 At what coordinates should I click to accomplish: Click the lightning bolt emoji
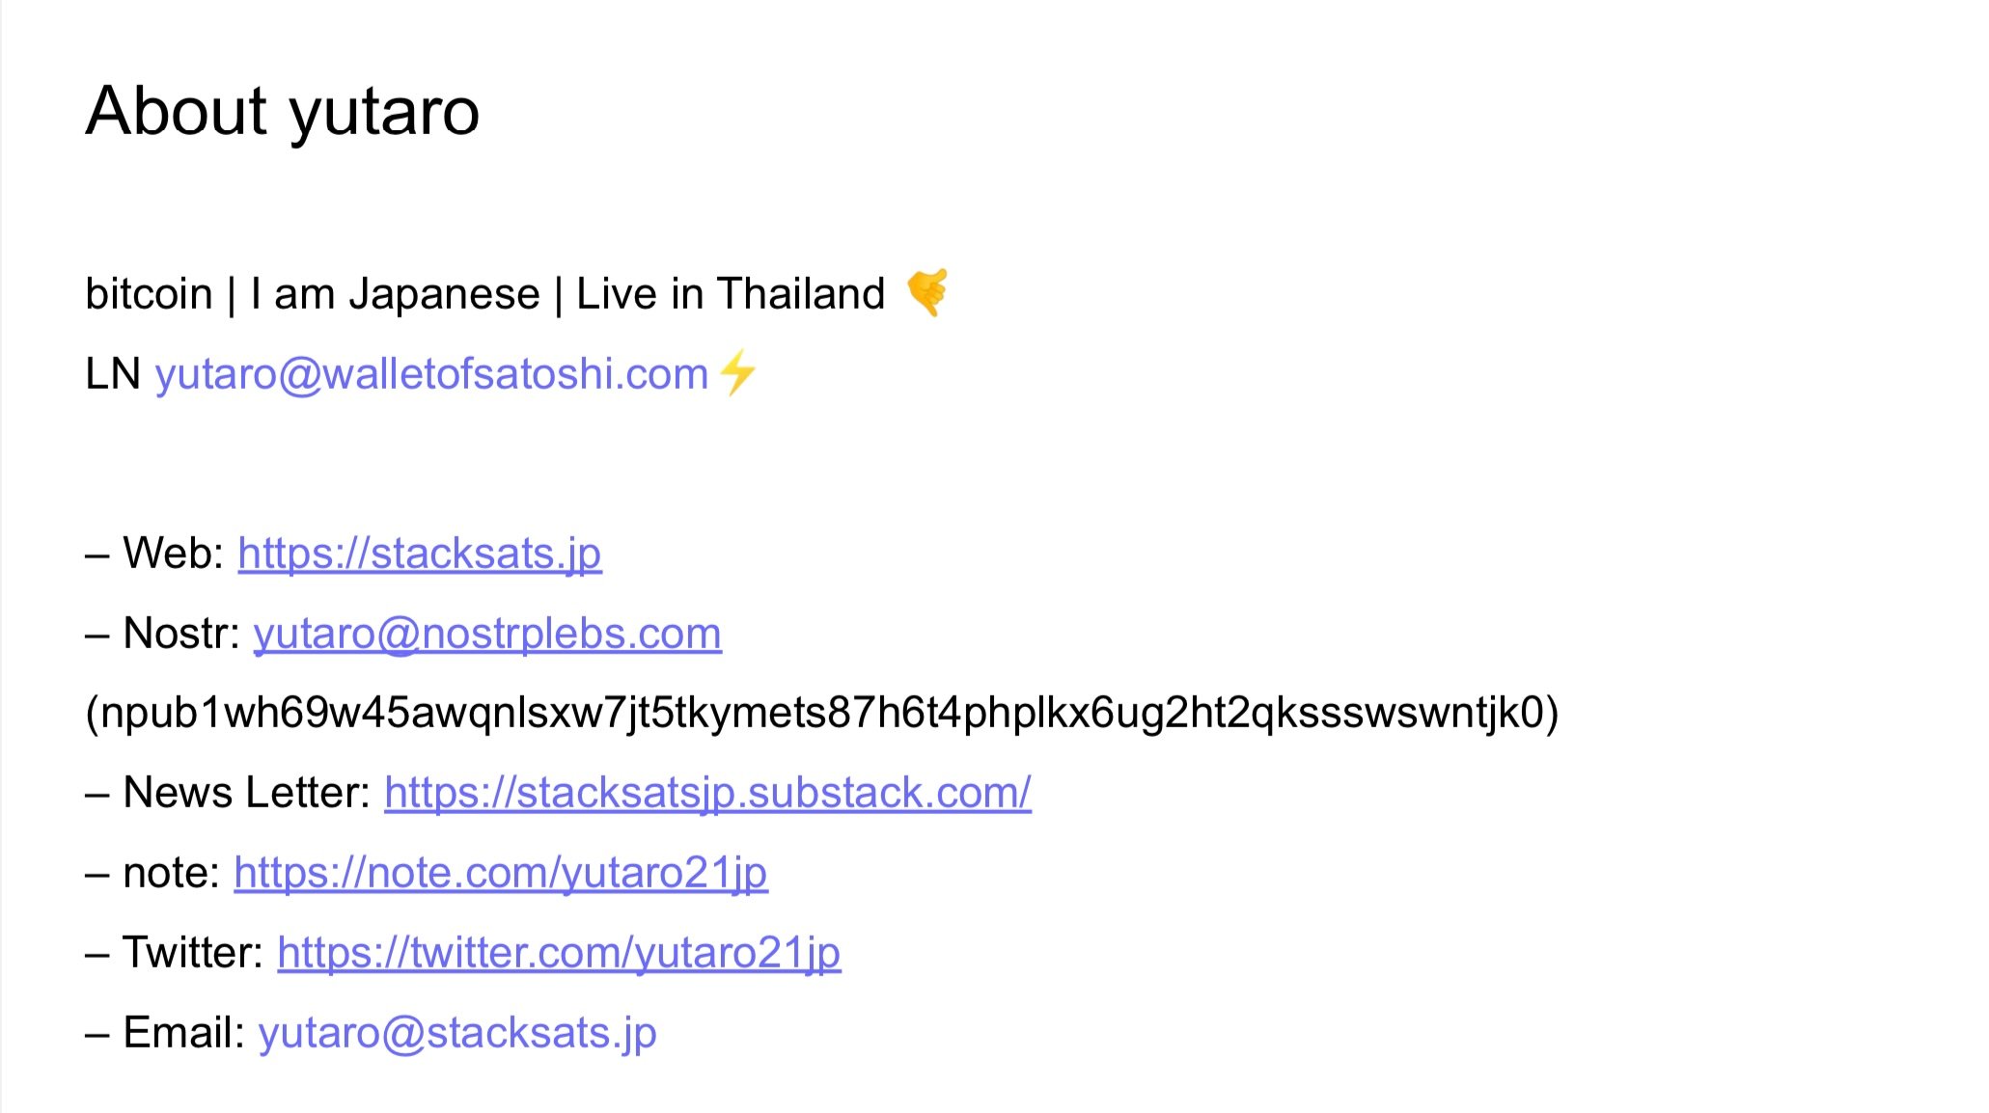[x=738, y=373]
